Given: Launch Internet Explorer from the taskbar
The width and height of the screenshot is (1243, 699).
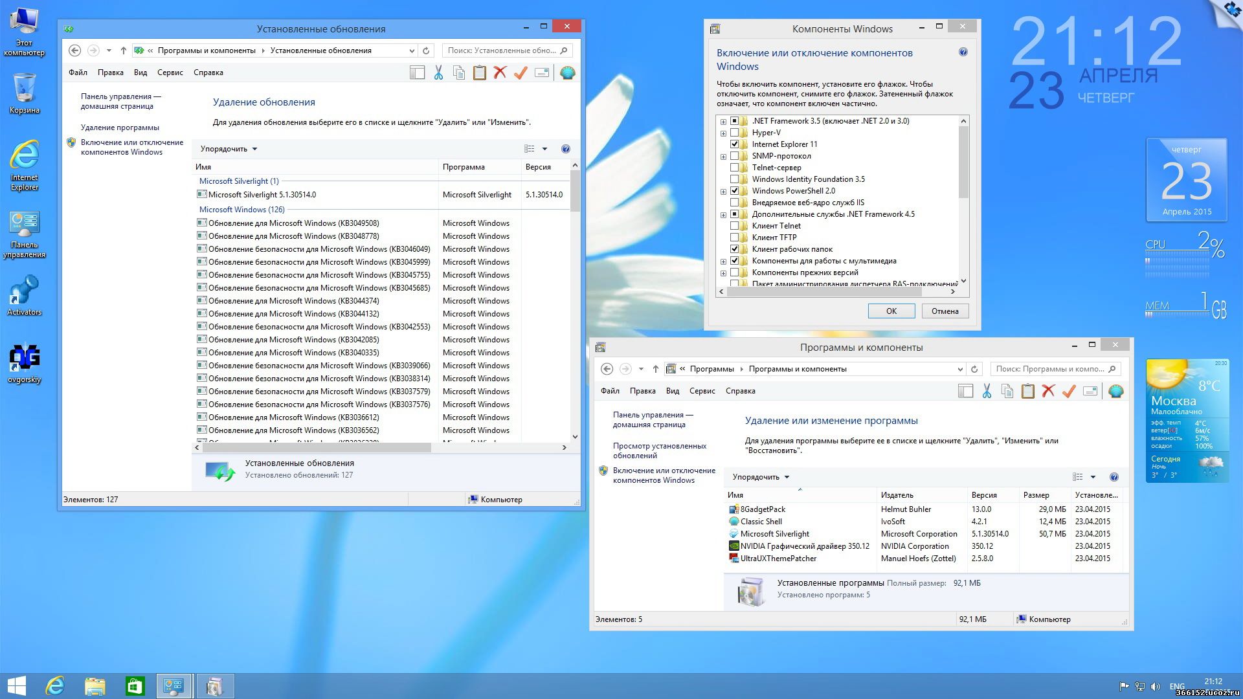Looking at the screenshot, I should [55, 686].
